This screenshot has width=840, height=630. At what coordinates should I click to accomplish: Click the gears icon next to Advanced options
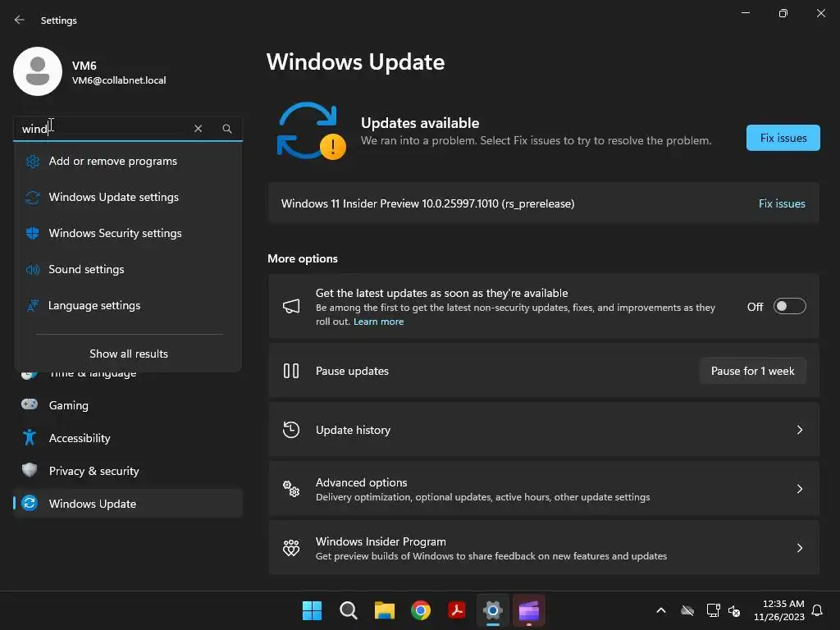coord(291,489)
